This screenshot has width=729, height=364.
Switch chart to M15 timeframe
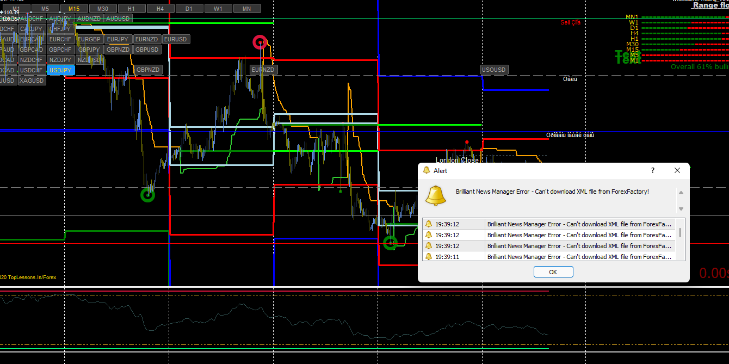[74, 9]
